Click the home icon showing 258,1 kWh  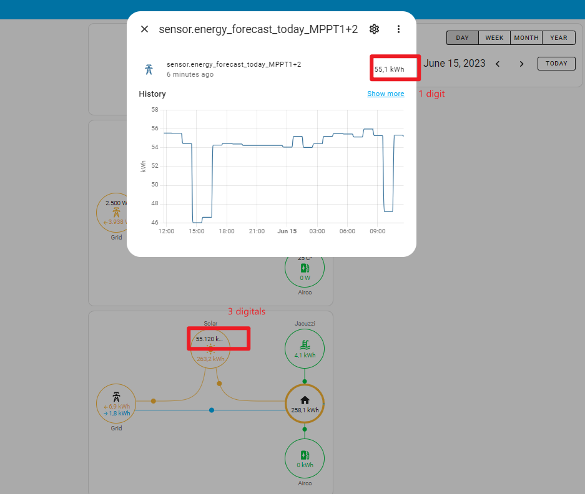[304, 403]
